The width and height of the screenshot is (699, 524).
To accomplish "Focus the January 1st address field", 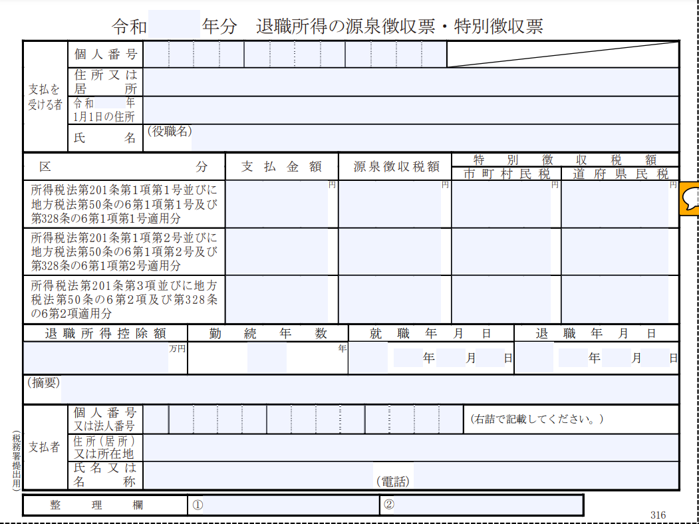I will click(410, 110).
